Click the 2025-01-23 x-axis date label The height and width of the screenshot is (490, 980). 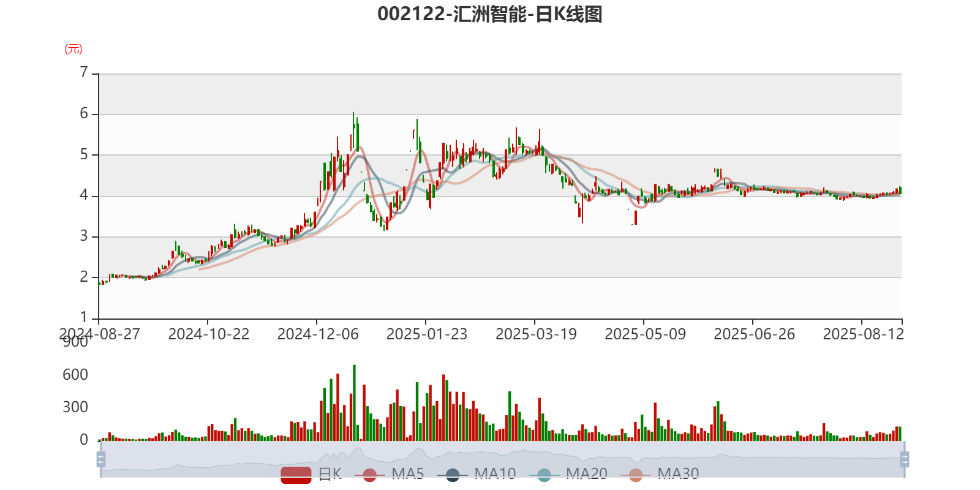[x=427, y=334]
